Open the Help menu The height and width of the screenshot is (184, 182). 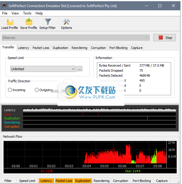39,13
